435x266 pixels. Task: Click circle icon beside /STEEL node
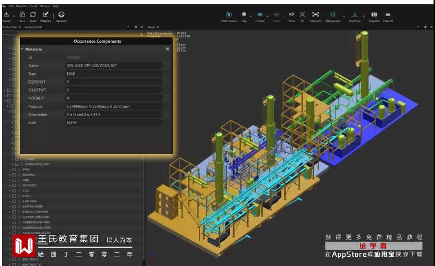[x=19, y=180]
